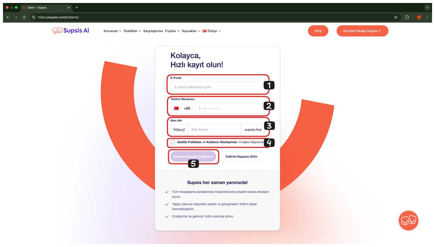Click Ücretsiz Hesap Oluştur button
The width and height of the screenshot is (435, 247).
(362, 31)
